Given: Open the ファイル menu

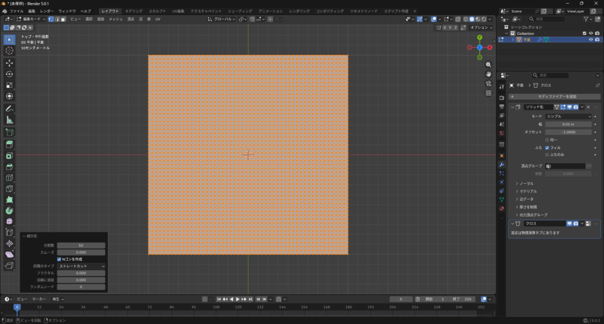Looking at the screenshot, I should pyautogui.click(x=17, y=11).
